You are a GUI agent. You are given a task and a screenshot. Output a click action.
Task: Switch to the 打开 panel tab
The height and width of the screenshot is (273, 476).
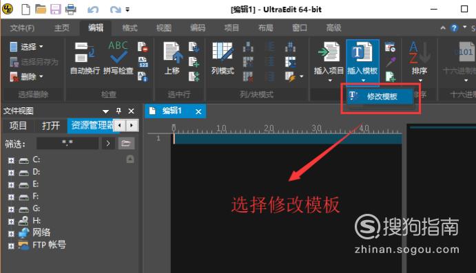click(x=51, y=125)
